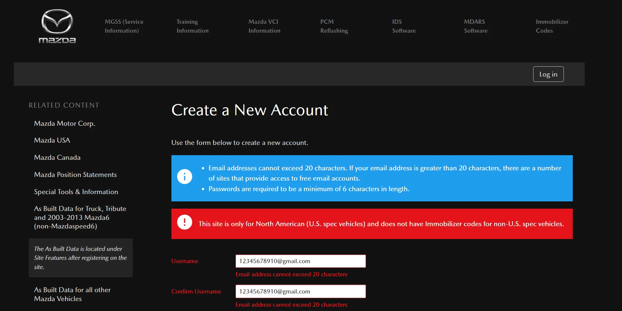Follow the Mazda USA link
The image size is (622, 311).
[52, 140]
